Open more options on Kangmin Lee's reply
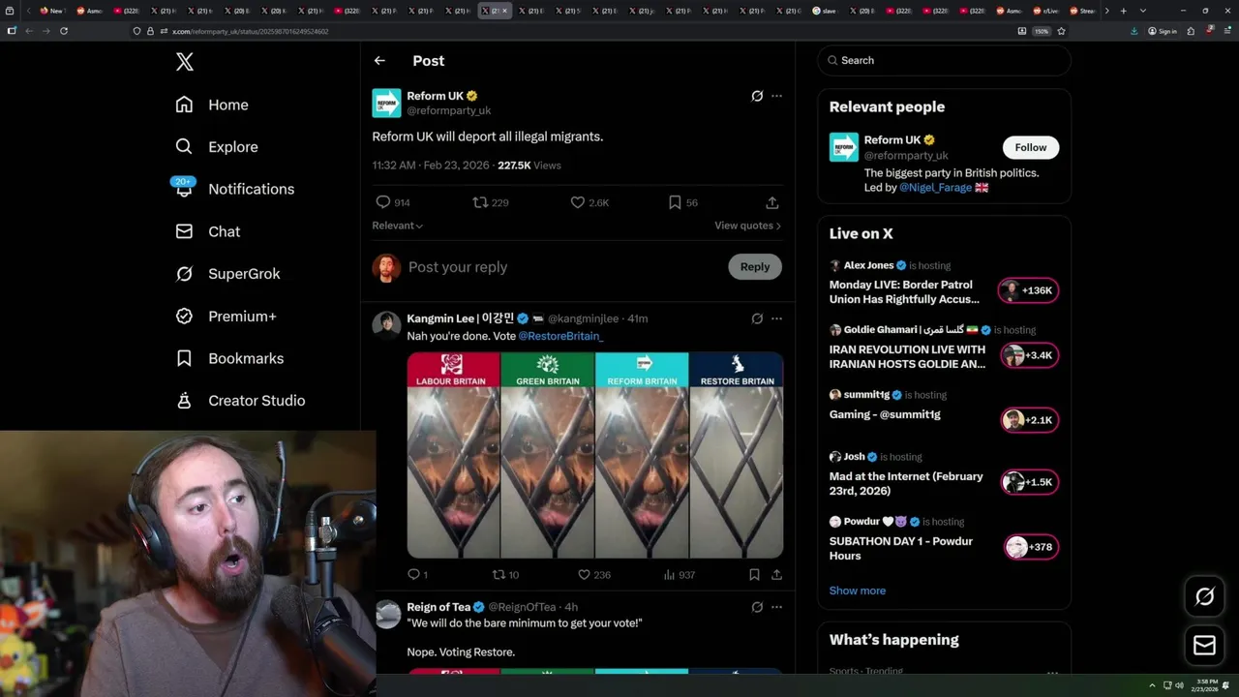Image resolution: width=1239 pixels, height=697 pixels. point(776,318)
